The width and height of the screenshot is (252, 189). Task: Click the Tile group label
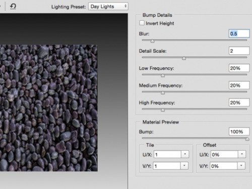coord(150,145)
